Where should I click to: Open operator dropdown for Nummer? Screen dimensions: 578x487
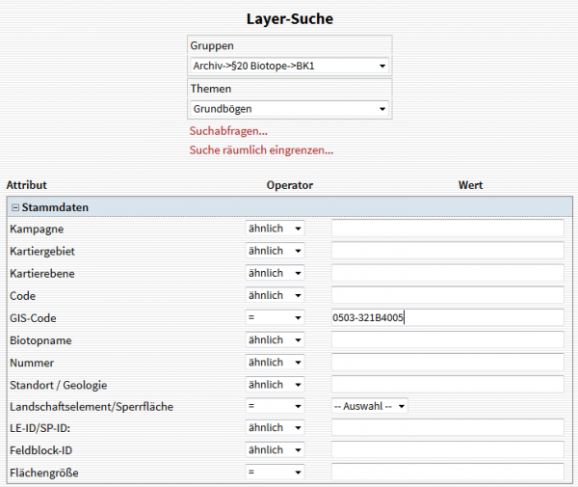pyautogui.click(x=275, y=363)
